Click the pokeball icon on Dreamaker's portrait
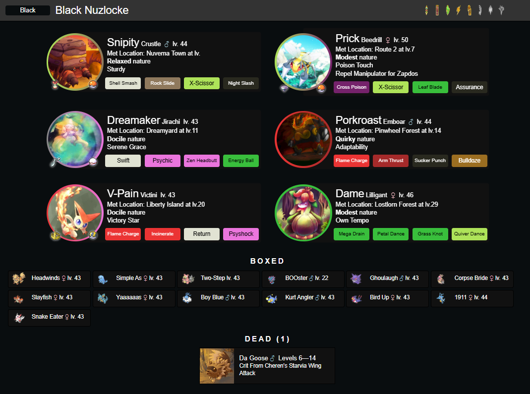This screenshot has height=394, width=530. click(x=93, y=162)
